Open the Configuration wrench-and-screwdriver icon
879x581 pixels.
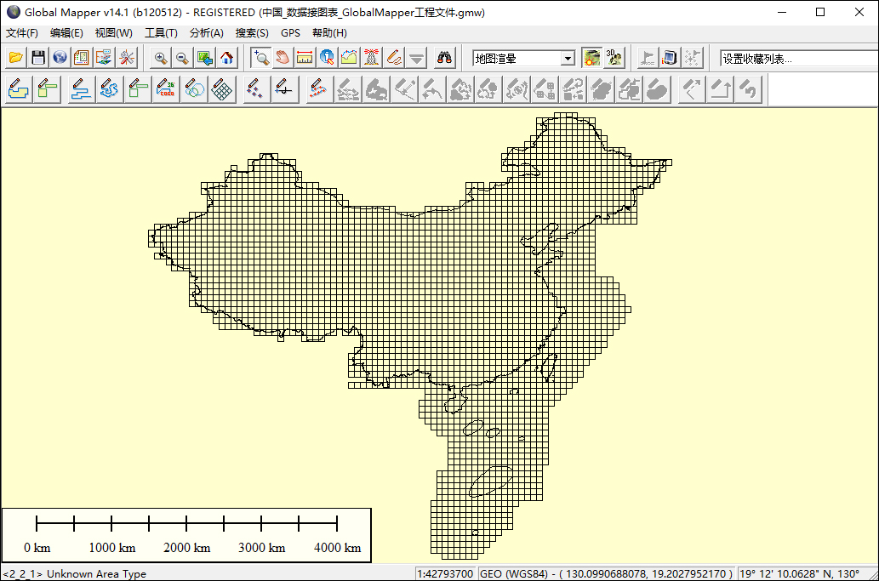coord(126,58)
